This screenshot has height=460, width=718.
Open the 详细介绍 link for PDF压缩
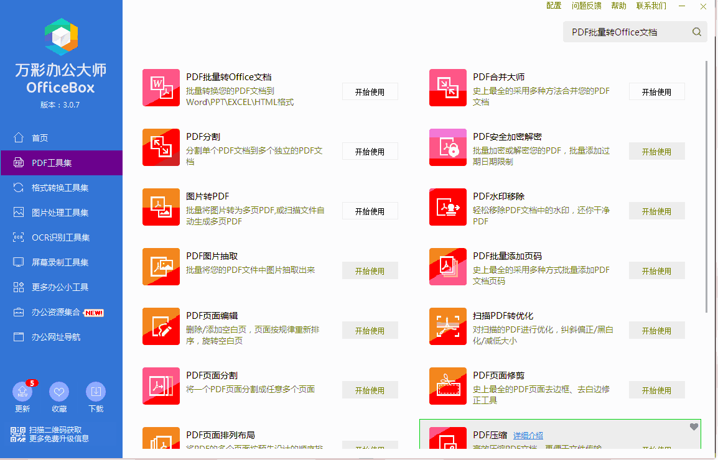528,435
